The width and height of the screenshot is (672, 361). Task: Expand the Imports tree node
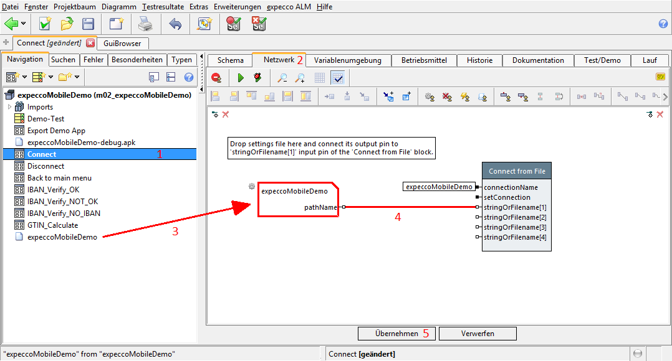9,107
